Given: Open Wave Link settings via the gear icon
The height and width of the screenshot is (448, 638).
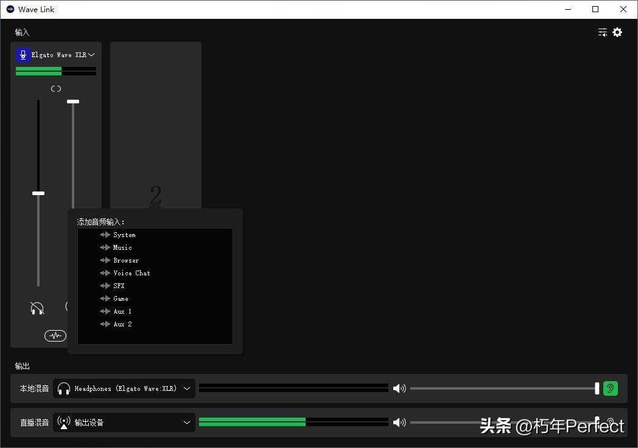Looking at the screenshot, I should 617,32.
